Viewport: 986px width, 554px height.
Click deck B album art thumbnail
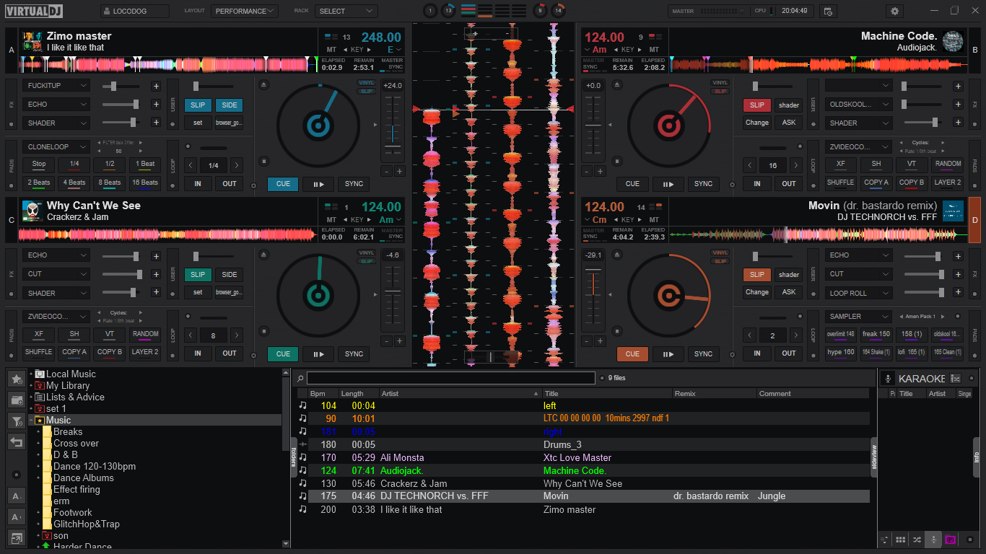click(x=953, y=41)
